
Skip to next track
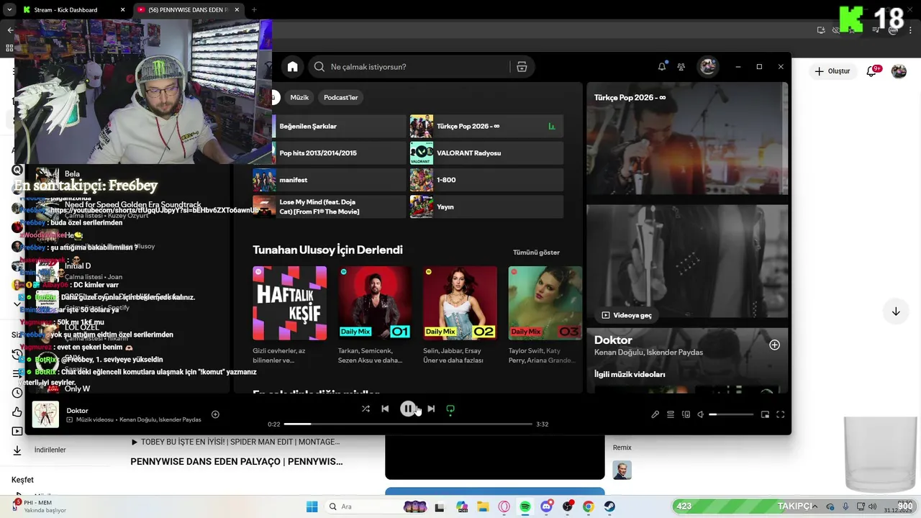click(x=431, y=409)
